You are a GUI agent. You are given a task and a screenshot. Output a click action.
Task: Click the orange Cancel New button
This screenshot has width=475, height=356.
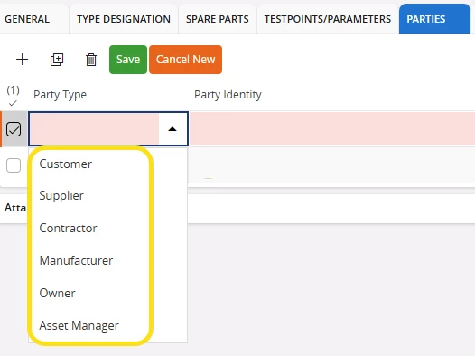tap(185, 60)
